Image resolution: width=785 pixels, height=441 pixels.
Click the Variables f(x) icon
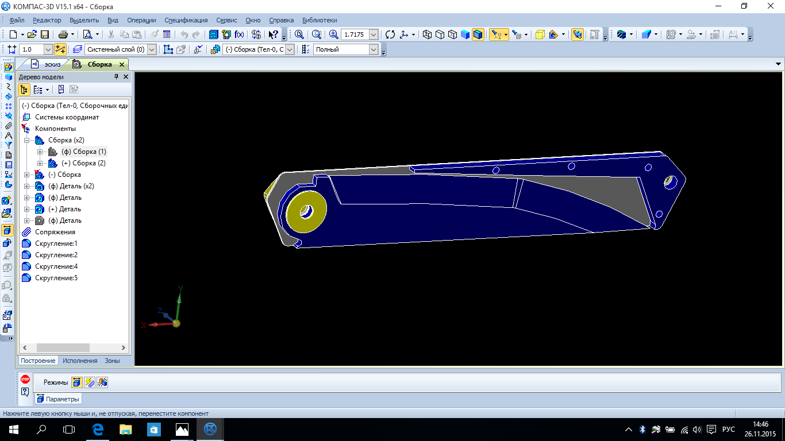(x=239, y=34)
